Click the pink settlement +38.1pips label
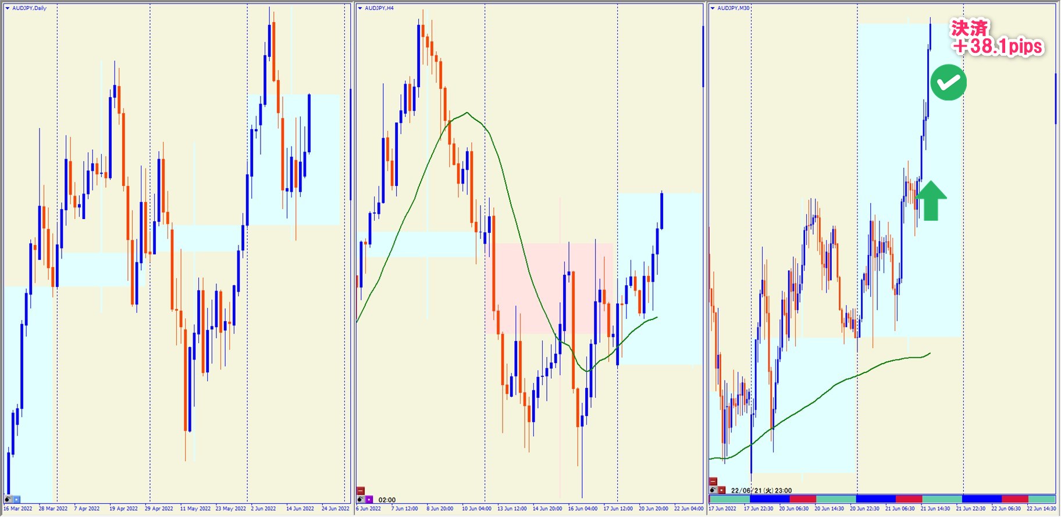The width and height of the screenshot is (1061, 517). pos(996,38)
